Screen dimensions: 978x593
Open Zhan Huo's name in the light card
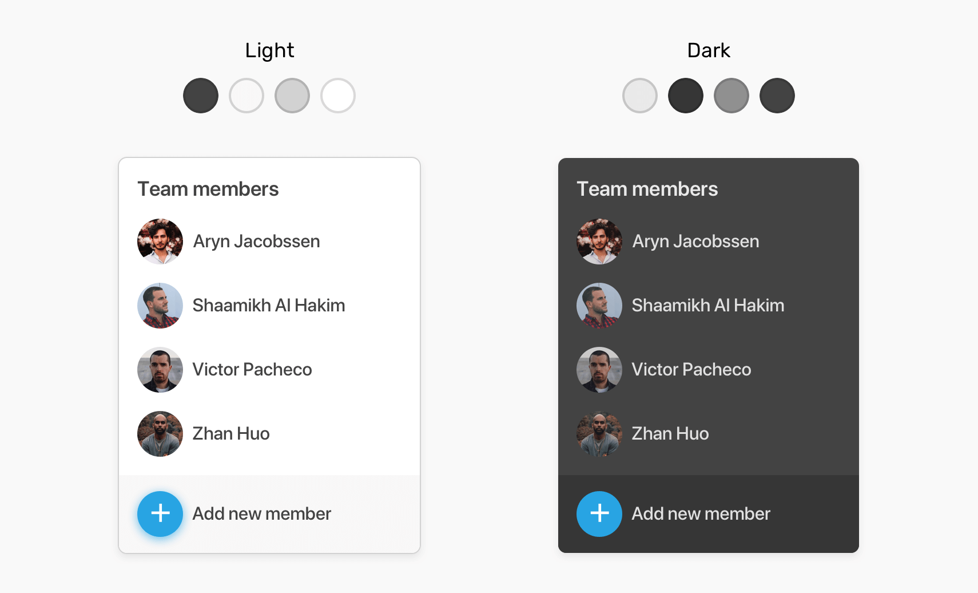[x=231, y=433]
